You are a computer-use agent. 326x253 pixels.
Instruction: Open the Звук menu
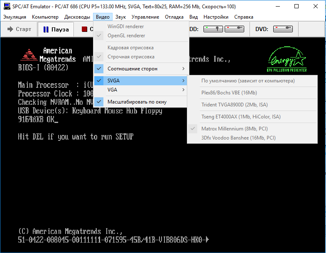tap(120, 17)
